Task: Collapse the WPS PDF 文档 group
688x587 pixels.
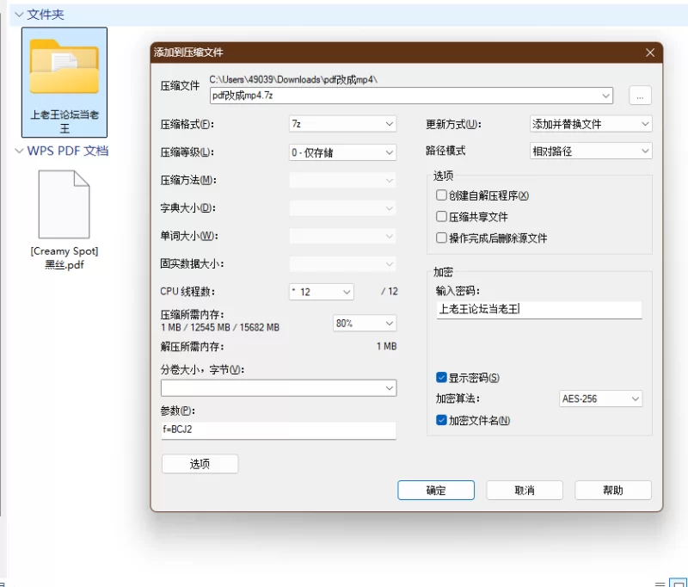Action: pyautogui.click(x=19, y=151)
